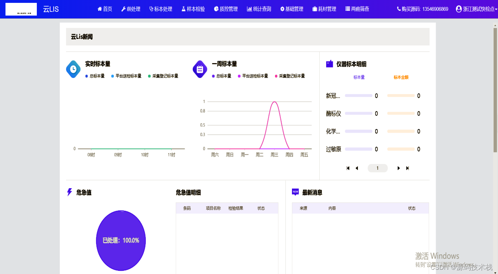
Task: Click the 仪器标本明细 instrument icon
Action: point(329,64)
